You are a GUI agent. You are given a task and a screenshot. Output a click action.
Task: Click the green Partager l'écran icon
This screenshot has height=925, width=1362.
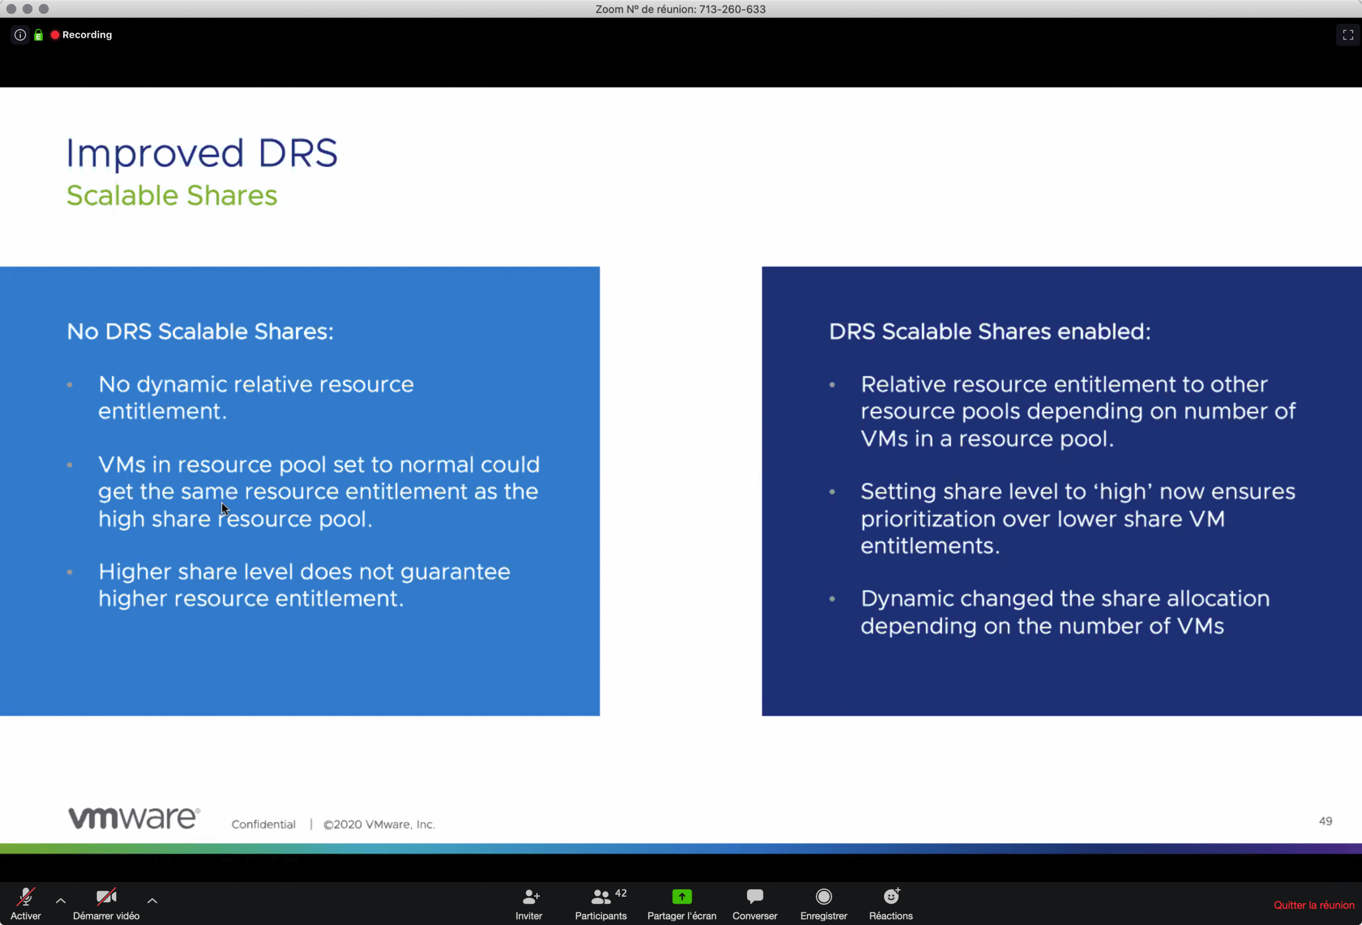[682, 897]
